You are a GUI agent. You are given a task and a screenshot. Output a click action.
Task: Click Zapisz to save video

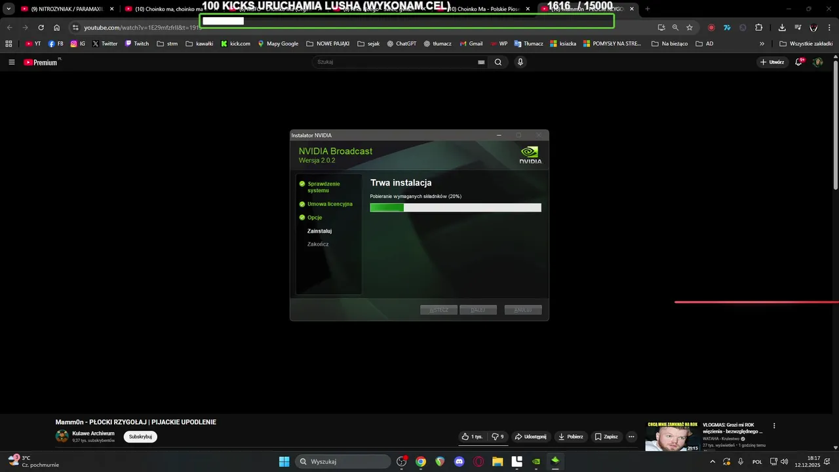coord(606,437)
